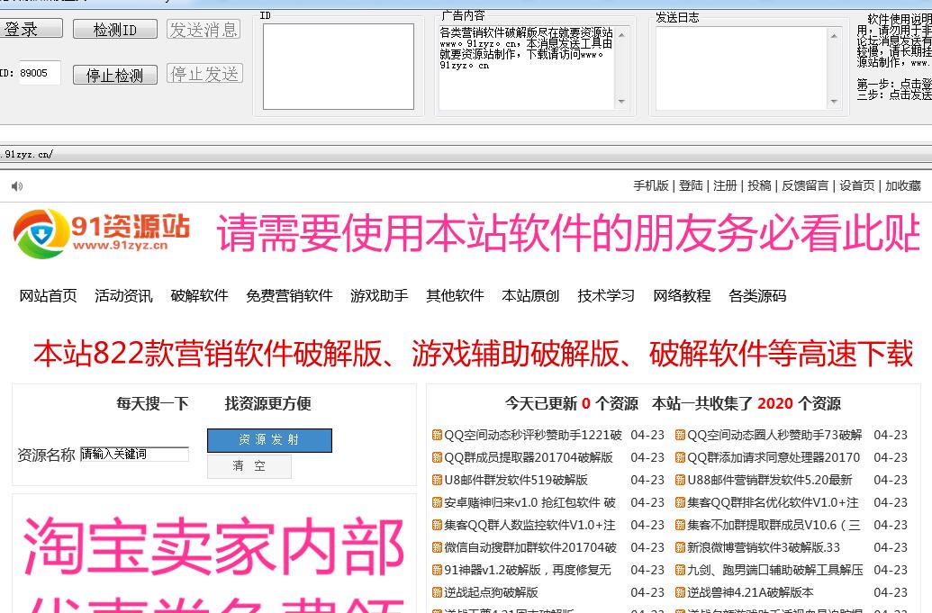Viewport: 932px width, 613px height.
Task: Click the red 本站822款营销软件 headline
Action: (473, 354)
